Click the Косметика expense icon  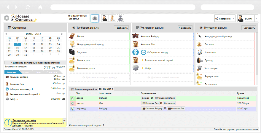coord(199,52)
